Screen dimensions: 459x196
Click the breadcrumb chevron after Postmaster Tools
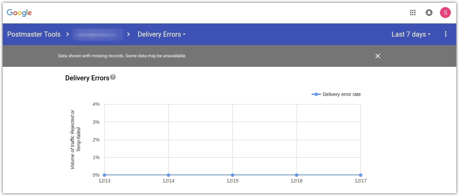coord(68,34)
